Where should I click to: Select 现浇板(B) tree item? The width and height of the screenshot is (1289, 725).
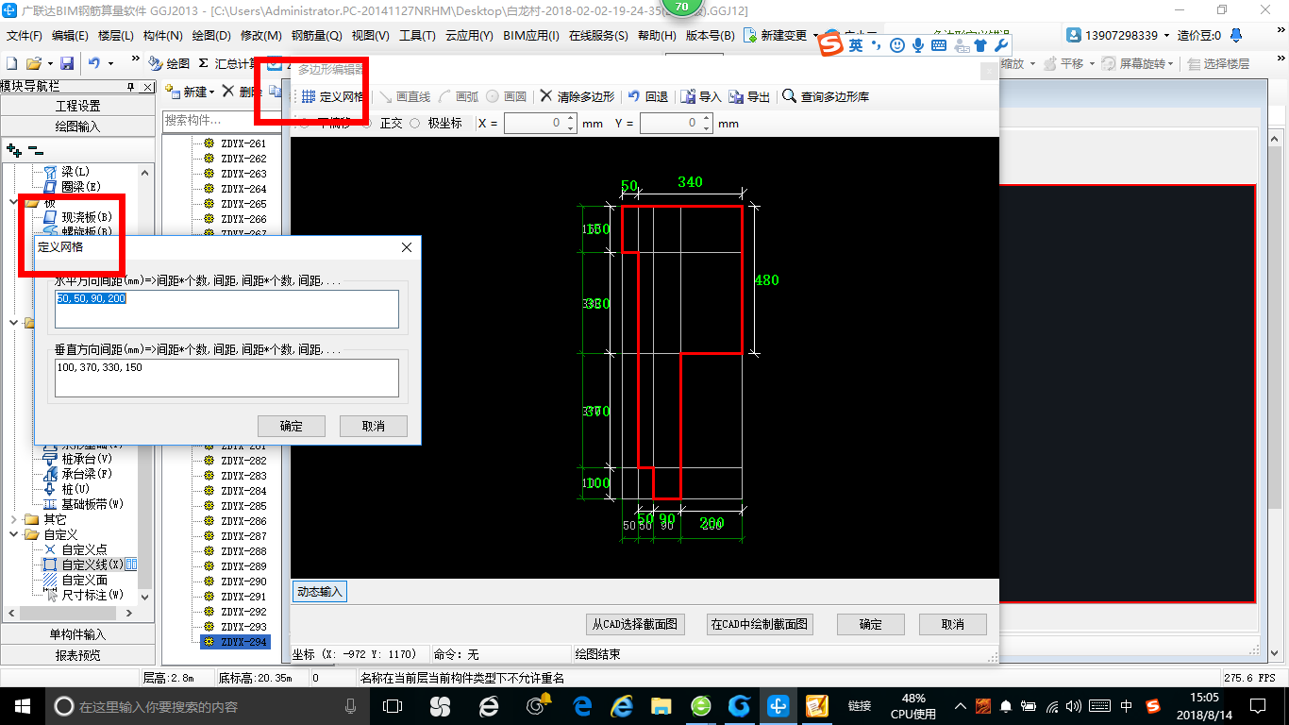(x=78, y=217)
